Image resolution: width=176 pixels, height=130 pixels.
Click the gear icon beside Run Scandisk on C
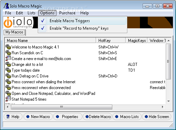(8, 53)
